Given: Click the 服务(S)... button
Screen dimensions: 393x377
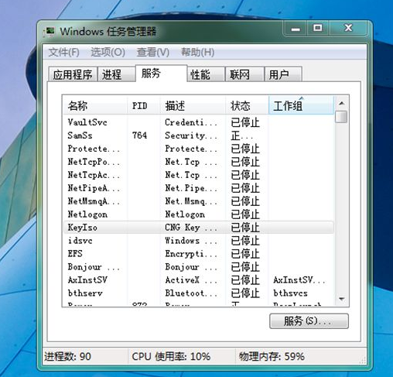Looking at the screenshot, I should coord(309,321).
